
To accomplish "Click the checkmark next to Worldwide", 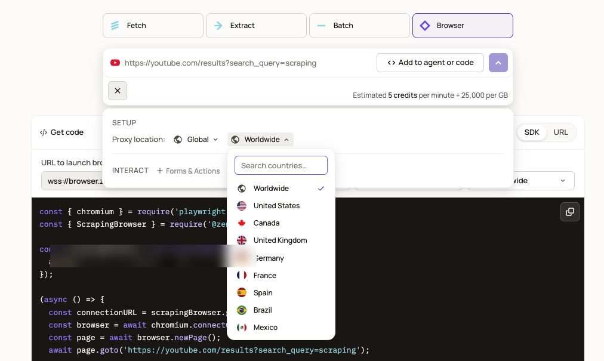I will (321, 189).
